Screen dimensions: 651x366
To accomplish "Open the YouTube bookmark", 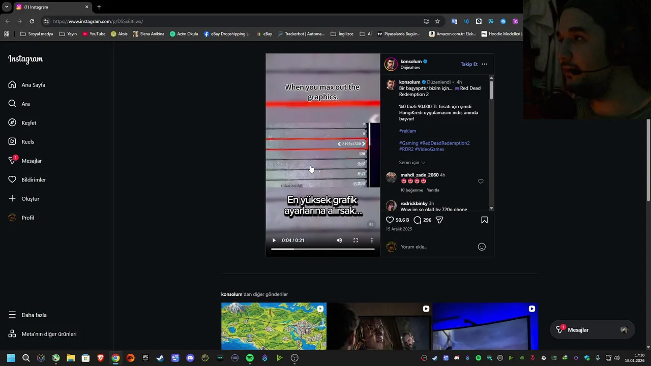I will pos(94,34).
